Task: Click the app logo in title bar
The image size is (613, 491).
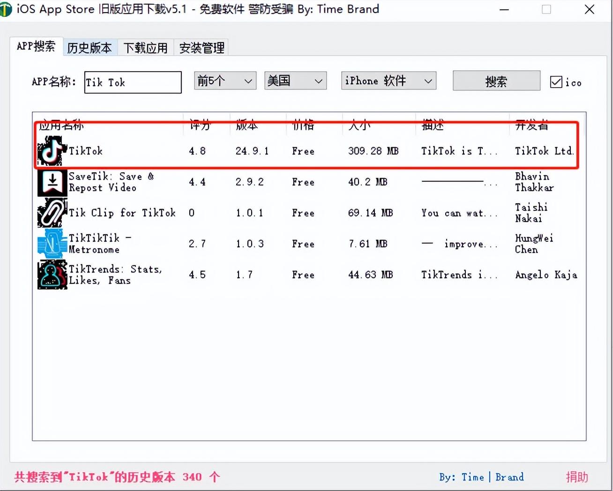Action: [x=6, y=9]
